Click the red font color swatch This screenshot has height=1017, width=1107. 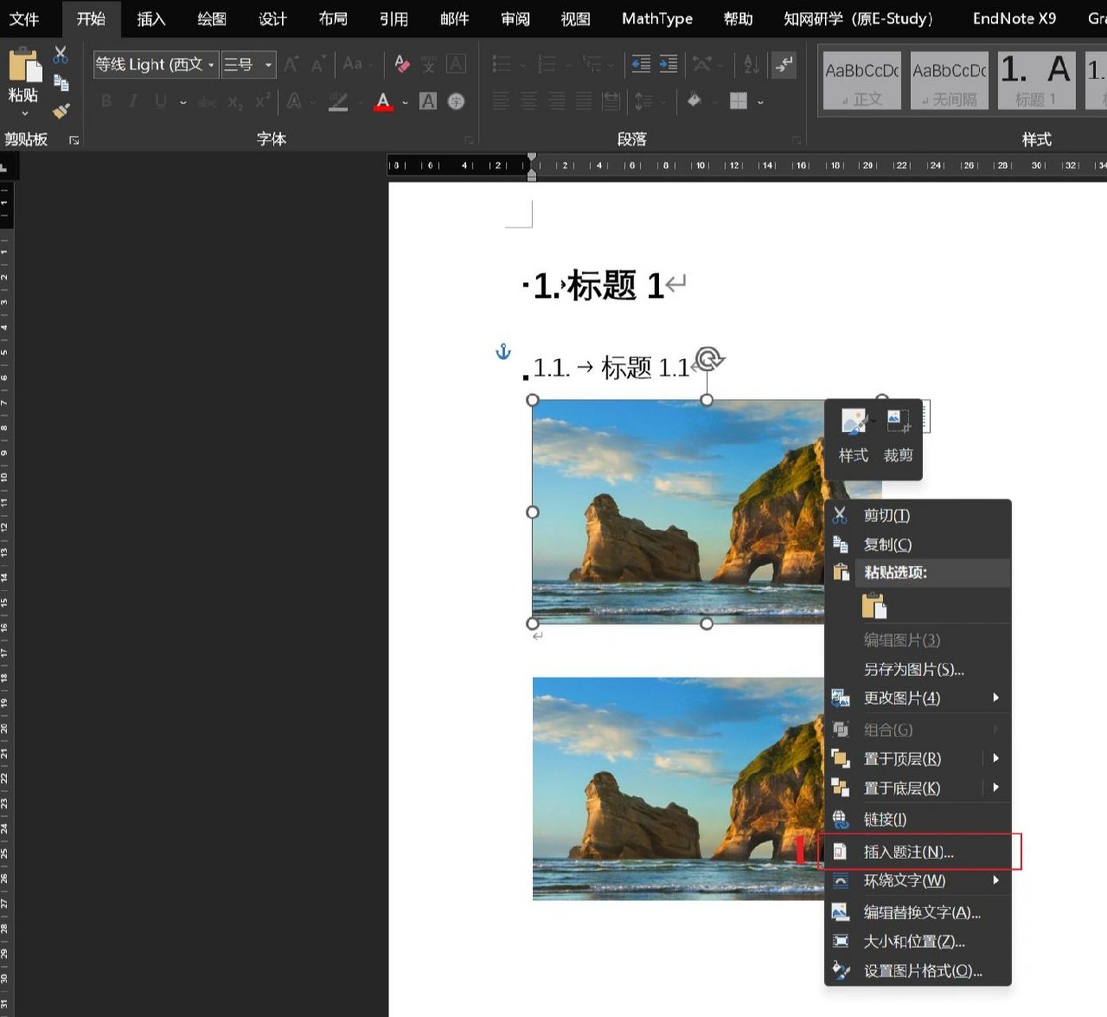tap(384, 108)
